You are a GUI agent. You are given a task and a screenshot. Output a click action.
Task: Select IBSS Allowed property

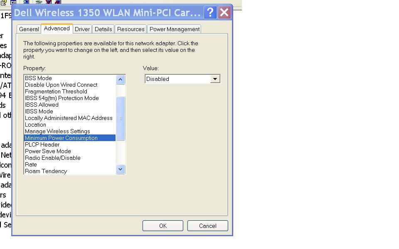[70, 105]
